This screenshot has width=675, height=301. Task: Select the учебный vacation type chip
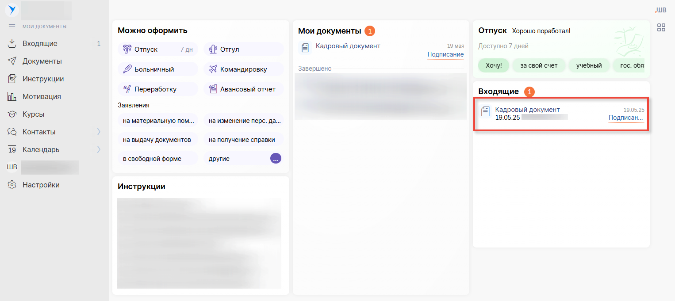(589, 65)
